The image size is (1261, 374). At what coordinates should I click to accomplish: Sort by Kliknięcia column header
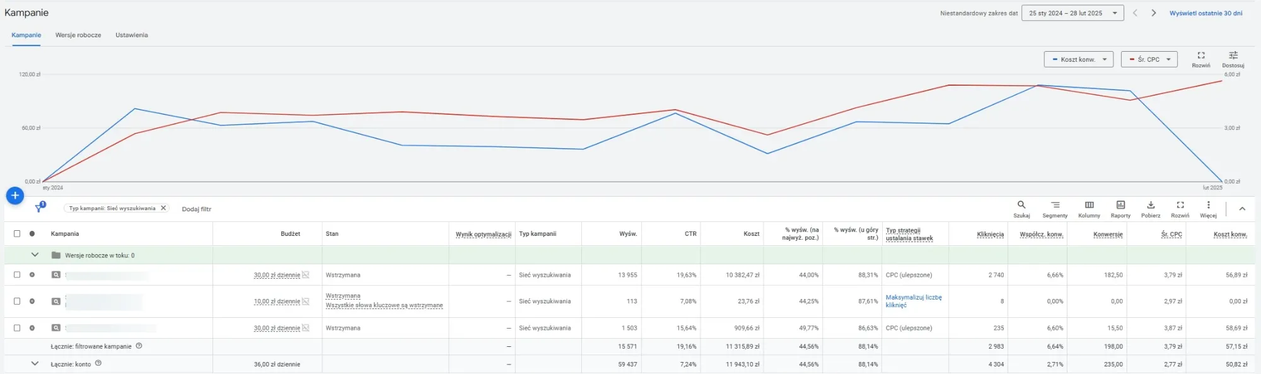(990, 234)
